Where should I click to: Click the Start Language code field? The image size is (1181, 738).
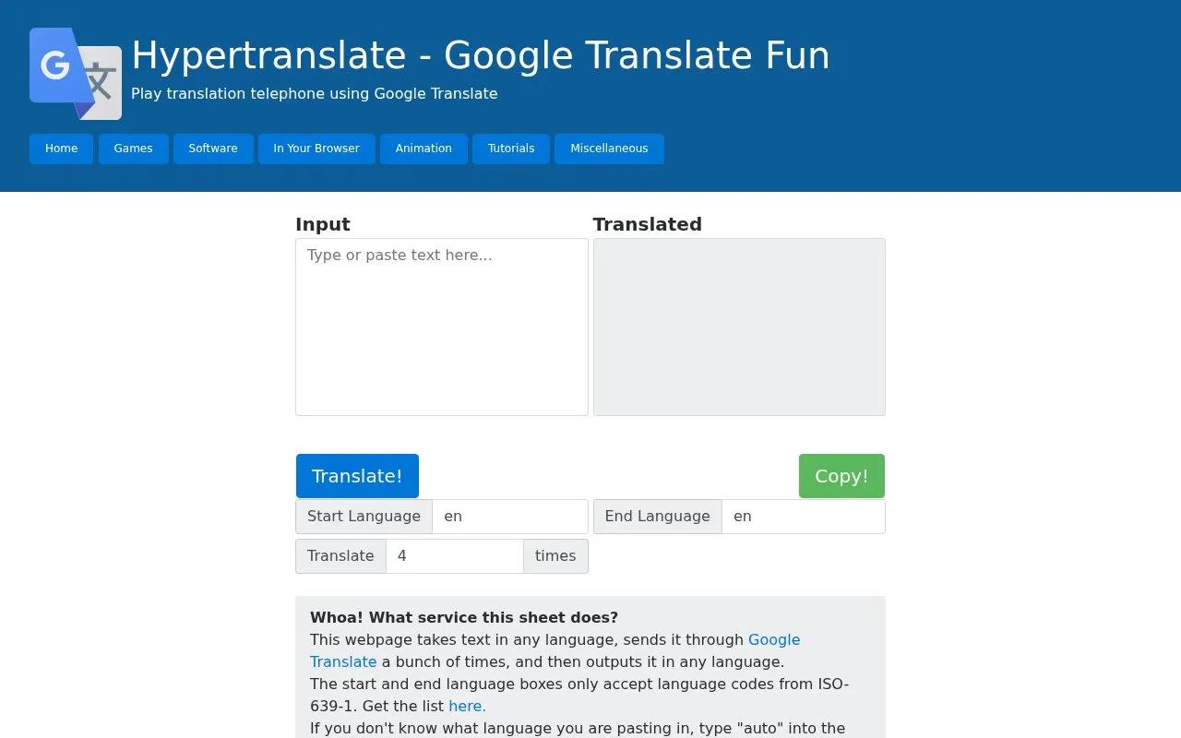[x=510, y=517]
